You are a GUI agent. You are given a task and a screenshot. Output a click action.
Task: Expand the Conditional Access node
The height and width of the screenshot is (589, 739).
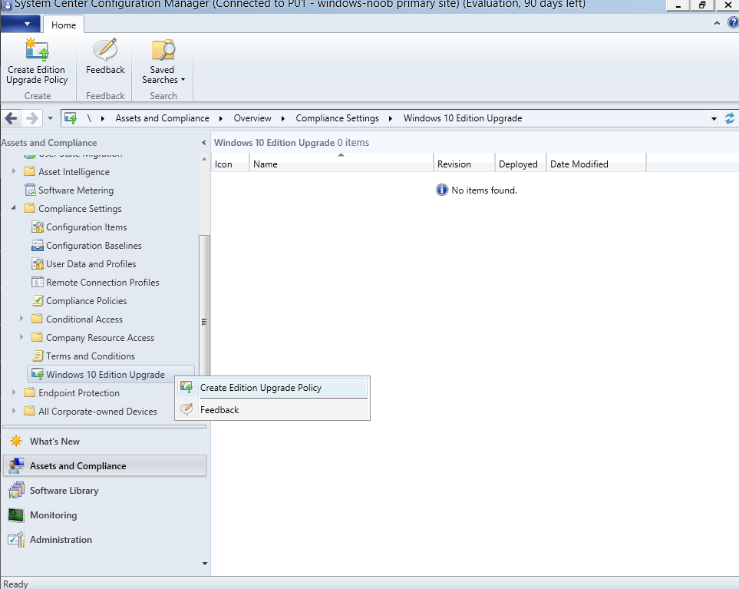coord(21,319)
